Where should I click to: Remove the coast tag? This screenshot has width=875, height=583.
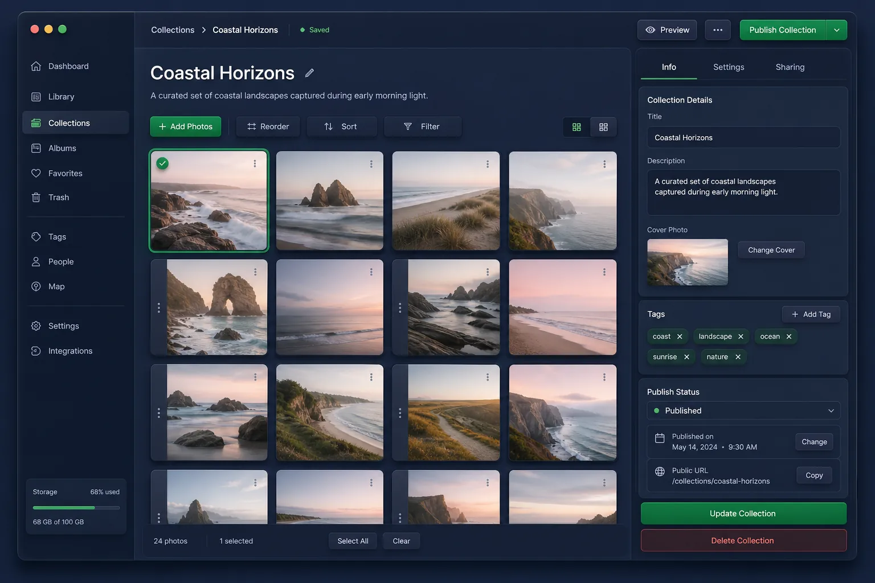click(x=680, y=336)
